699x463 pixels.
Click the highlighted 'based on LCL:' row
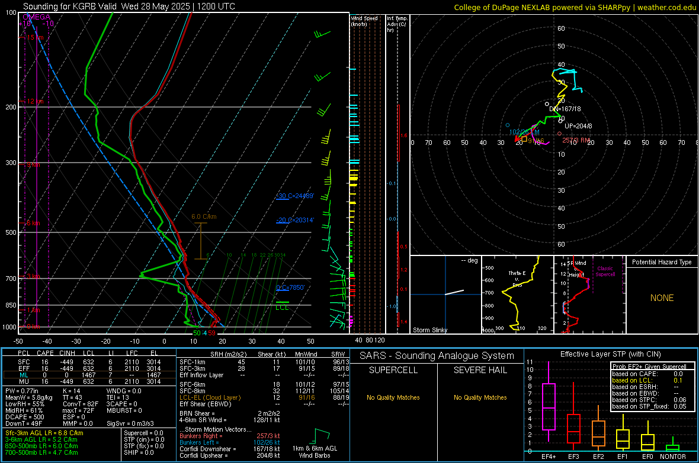tap(647, 380)
